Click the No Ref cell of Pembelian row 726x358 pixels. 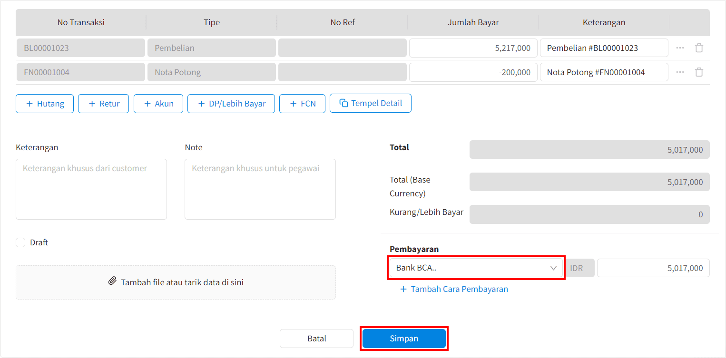(343, 48)
